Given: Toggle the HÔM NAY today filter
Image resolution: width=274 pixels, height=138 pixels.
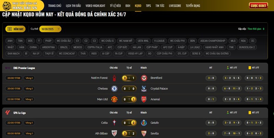Looking at the screenshot, I should [x=15, y=29].
